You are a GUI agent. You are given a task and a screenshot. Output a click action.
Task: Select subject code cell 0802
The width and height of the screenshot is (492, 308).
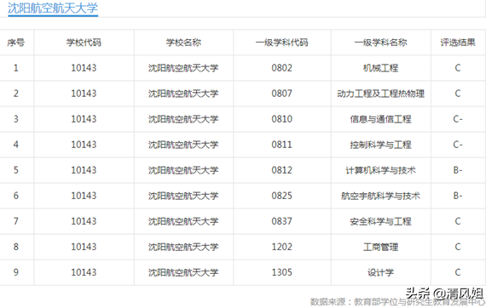[x=281, y=68]
